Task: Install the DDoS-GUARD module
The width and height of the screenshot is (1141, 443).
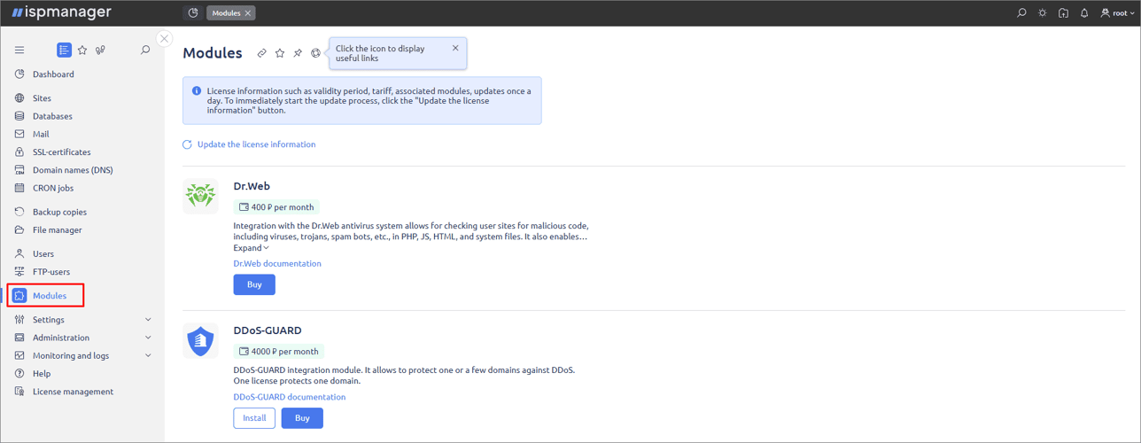Action: (x=254, y=418)
